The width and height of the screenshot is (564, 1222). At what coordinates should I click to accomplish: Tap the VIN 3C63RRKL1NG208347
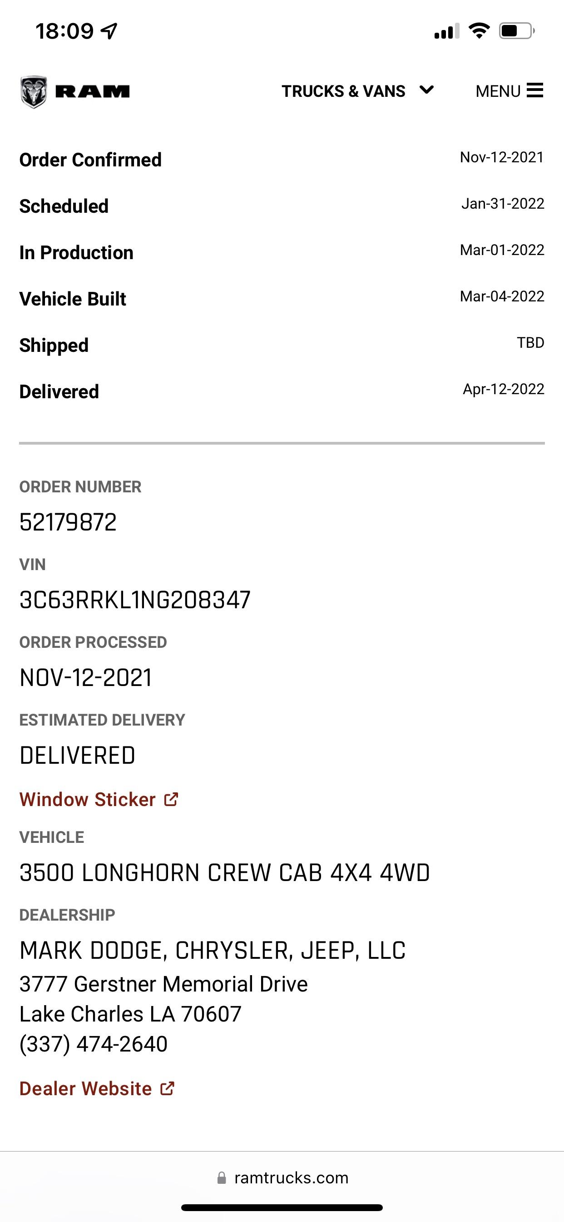[135, 600]
